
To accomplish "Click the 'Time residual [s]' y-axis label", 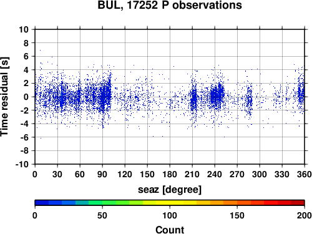I will (x=4, y=97).
